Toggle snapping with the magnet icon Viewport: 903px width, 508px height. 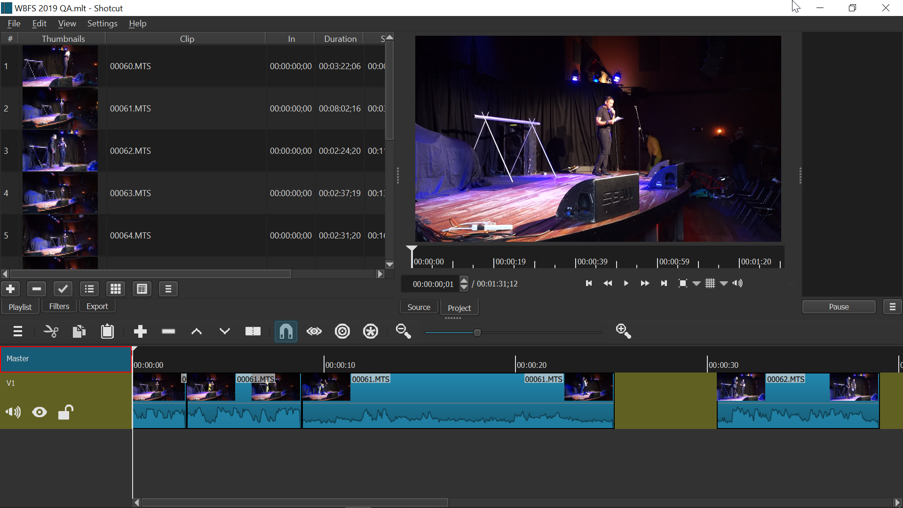point(285,331)
